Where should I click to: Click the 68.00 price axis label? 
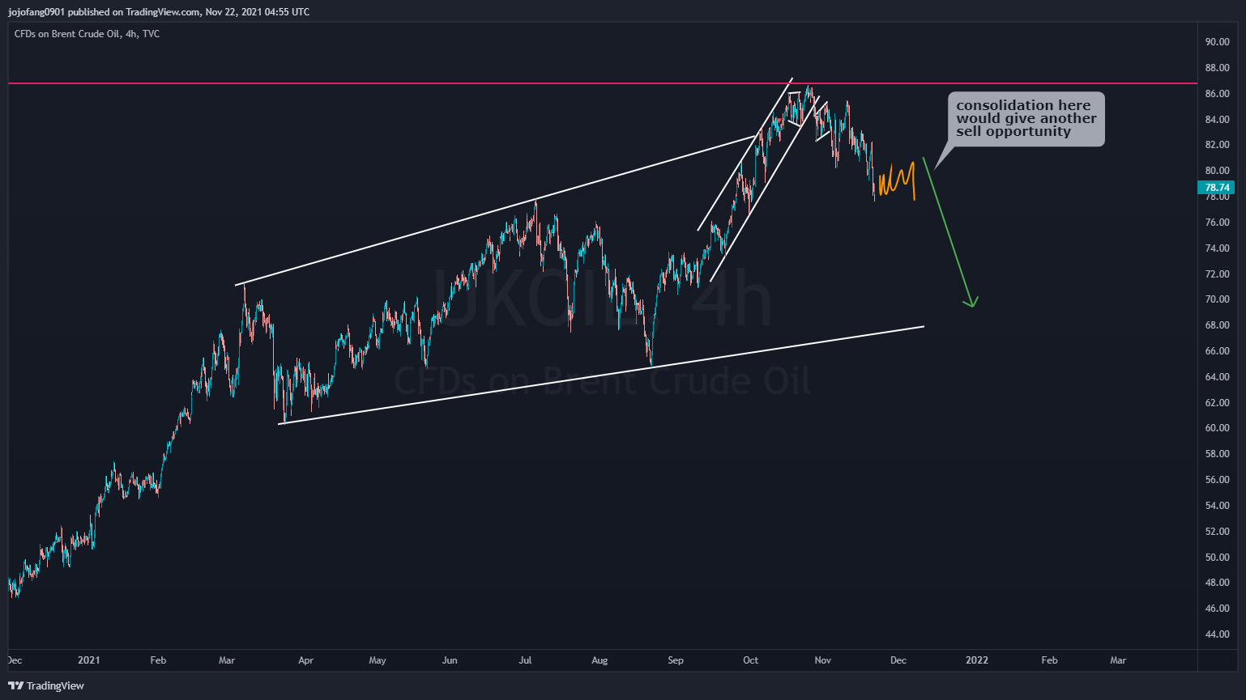(1217, 325)
